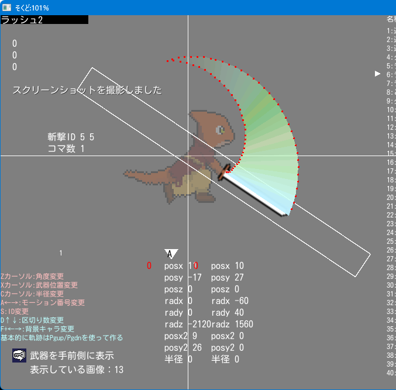Click the application icon in the title bar
This screenshot has height=390, width=396.
[7, 8]
